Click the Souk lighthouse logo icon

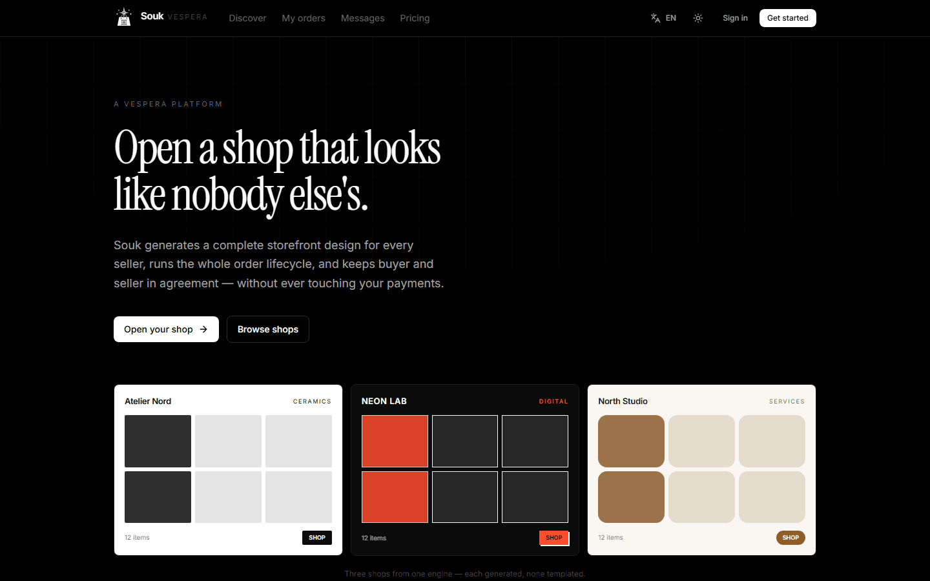pyautogui.click(x=124, y=17)
